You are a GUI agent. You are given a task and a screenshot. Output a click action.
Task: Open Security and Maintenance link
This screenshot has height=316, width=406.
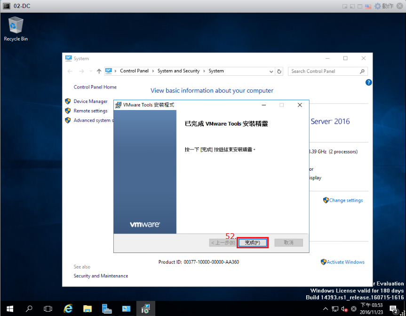pyautogui.click(x=101, y=276)
